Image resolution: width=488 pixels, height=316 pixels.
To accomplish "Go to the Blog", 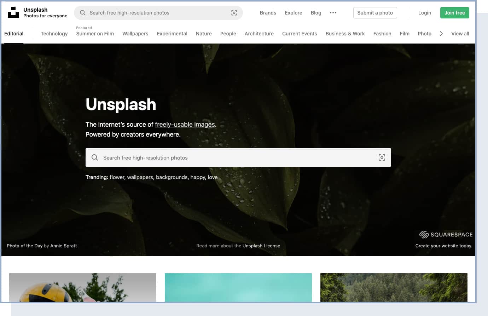I will coord(316,13).
